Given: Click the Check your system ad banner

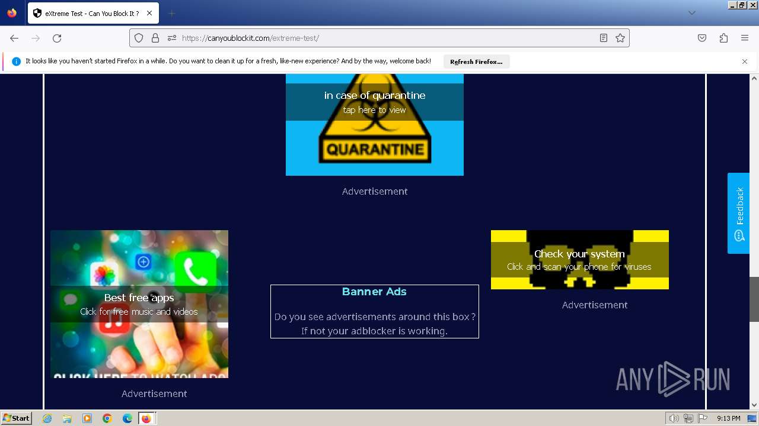Looking at the screenshot, I should click(x=580, y=260).
